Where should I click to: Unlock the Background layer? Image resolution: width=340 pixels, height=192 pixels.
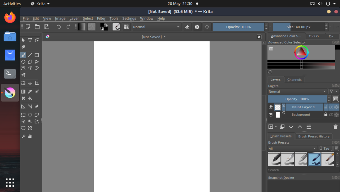pyautogui.click(x=326, y=114)
